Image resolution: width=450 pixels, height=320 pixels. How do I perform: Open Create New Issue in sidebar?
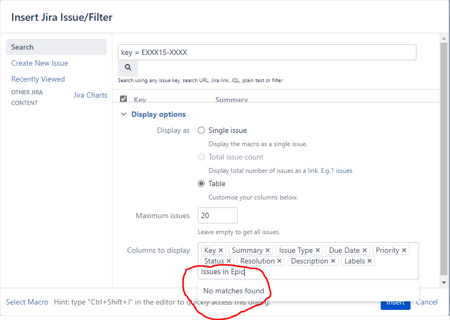tap(39, 63)
